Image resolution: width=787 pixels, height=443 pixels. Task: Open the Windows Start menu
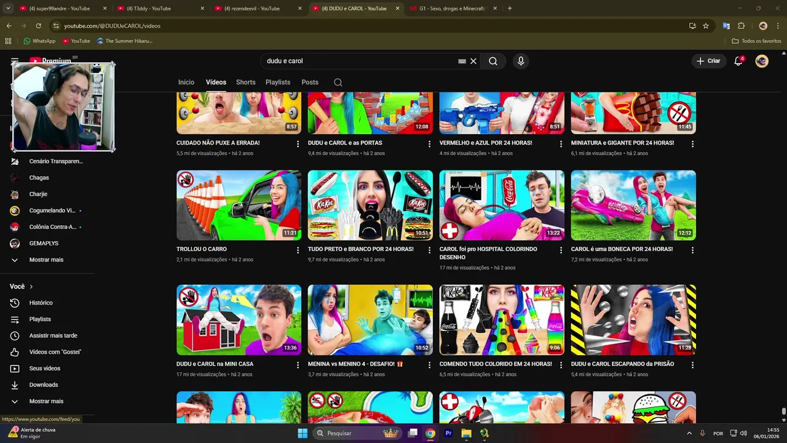coord(303,433)
